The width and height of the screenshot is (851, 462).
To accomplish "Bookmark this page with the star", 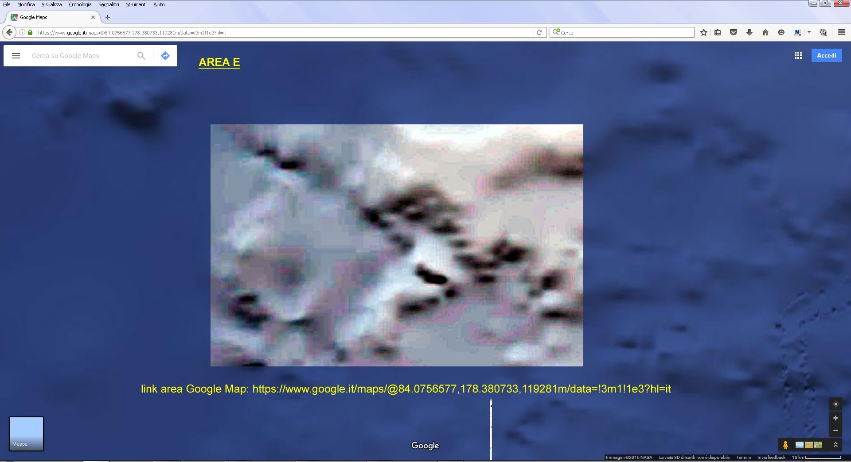I will (x=703, y=32).
